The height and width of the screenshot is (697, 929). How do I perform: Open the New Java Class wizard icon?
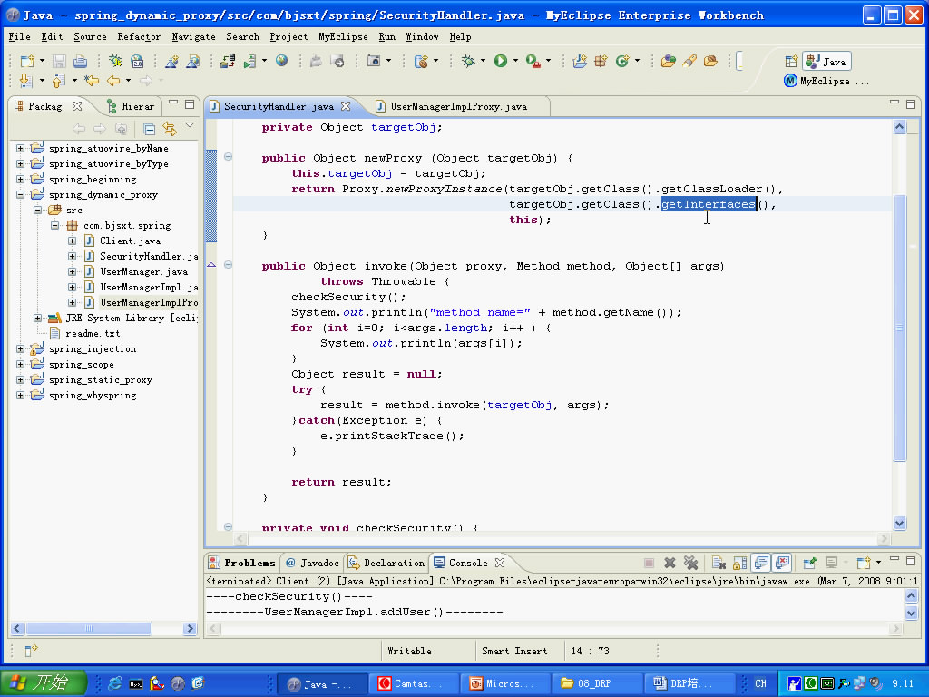pos(622,61)
